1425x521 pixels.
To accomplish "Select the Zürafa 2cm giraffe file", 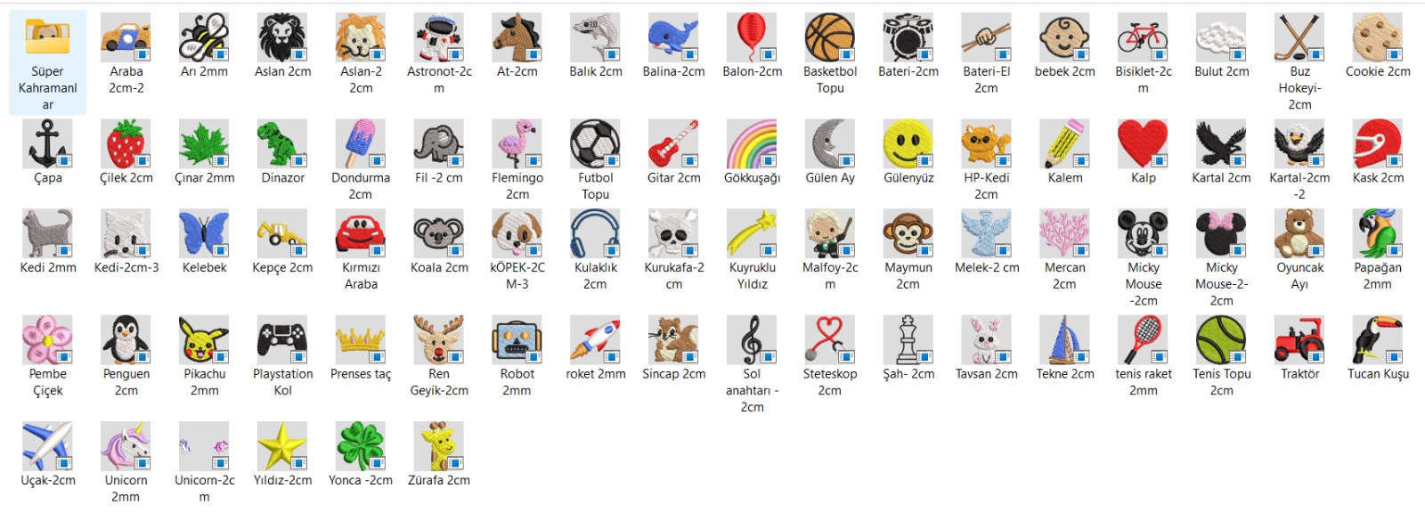I will 439,446.
